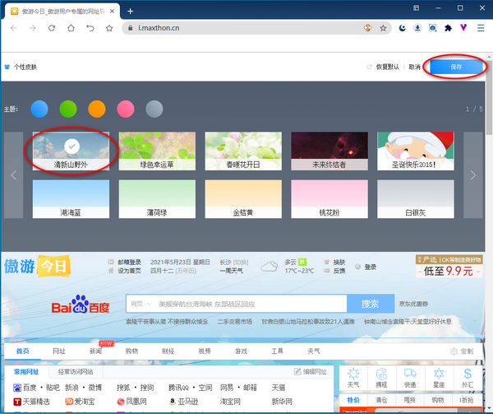
Task: Open the 经常访问网站 tab
Action: pyautogui.click(x=81, y=372)
